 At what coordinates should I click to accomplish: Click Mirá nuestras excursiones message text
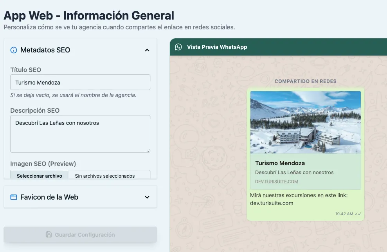pos(299,195)
